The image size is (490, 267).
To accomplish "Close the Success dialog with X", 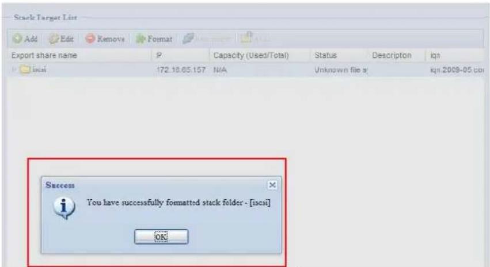I will (272, 185).
